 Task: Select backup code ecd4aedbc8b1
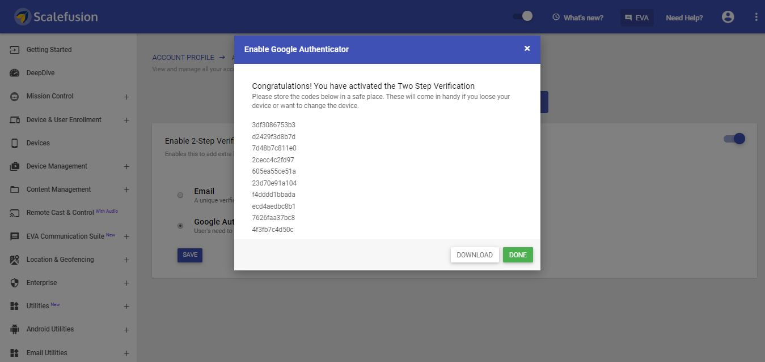click(x=274, y=206)
